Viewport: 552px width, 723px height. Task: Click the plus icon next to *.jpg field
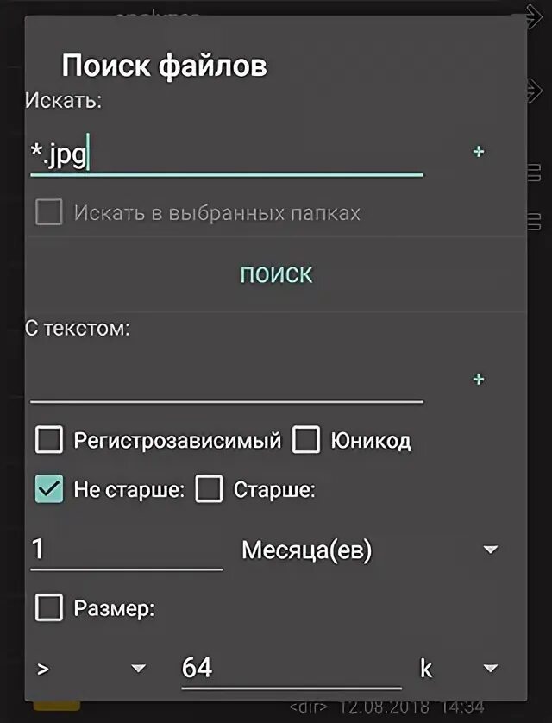479,151
